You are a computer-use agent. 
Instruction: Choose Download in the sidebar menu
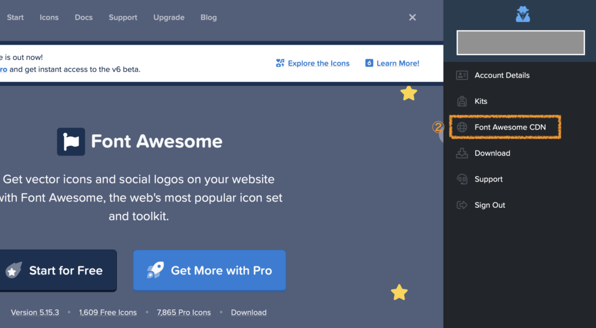pyautogui.click(x=492, y=153)
